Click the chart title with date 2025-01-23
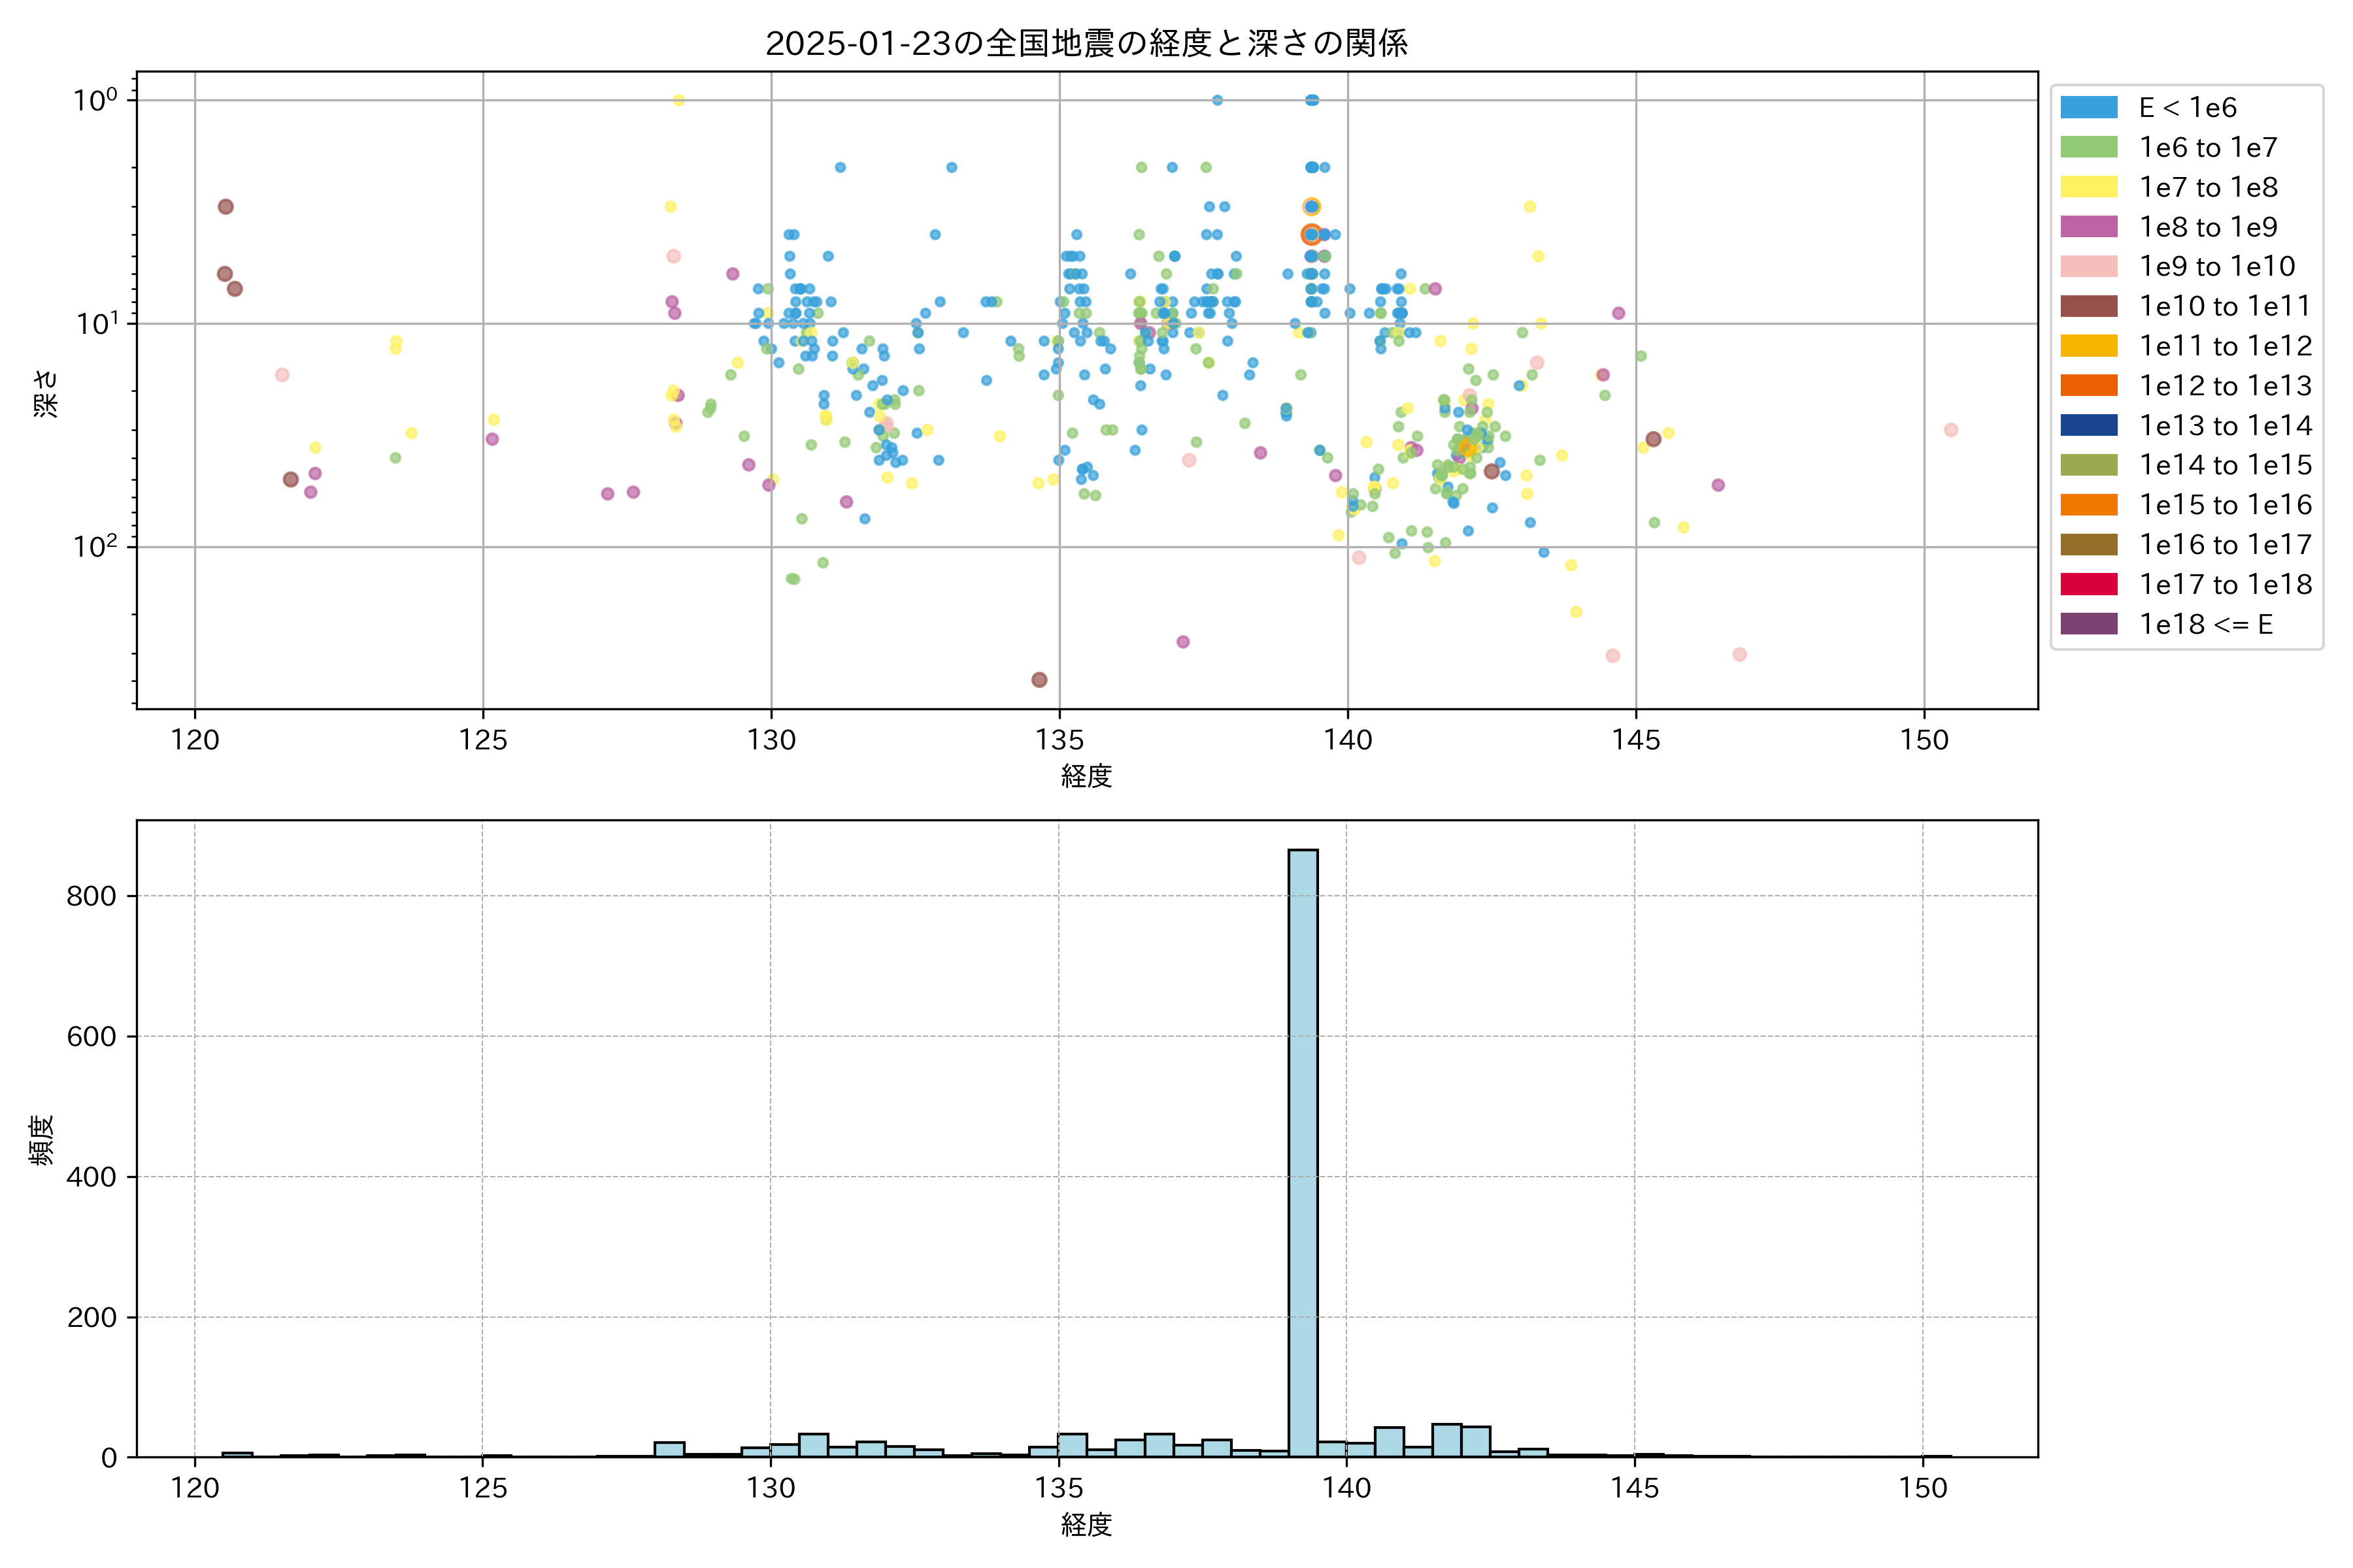The height and width of the screenshot is (1568, 2353). 1086,43
